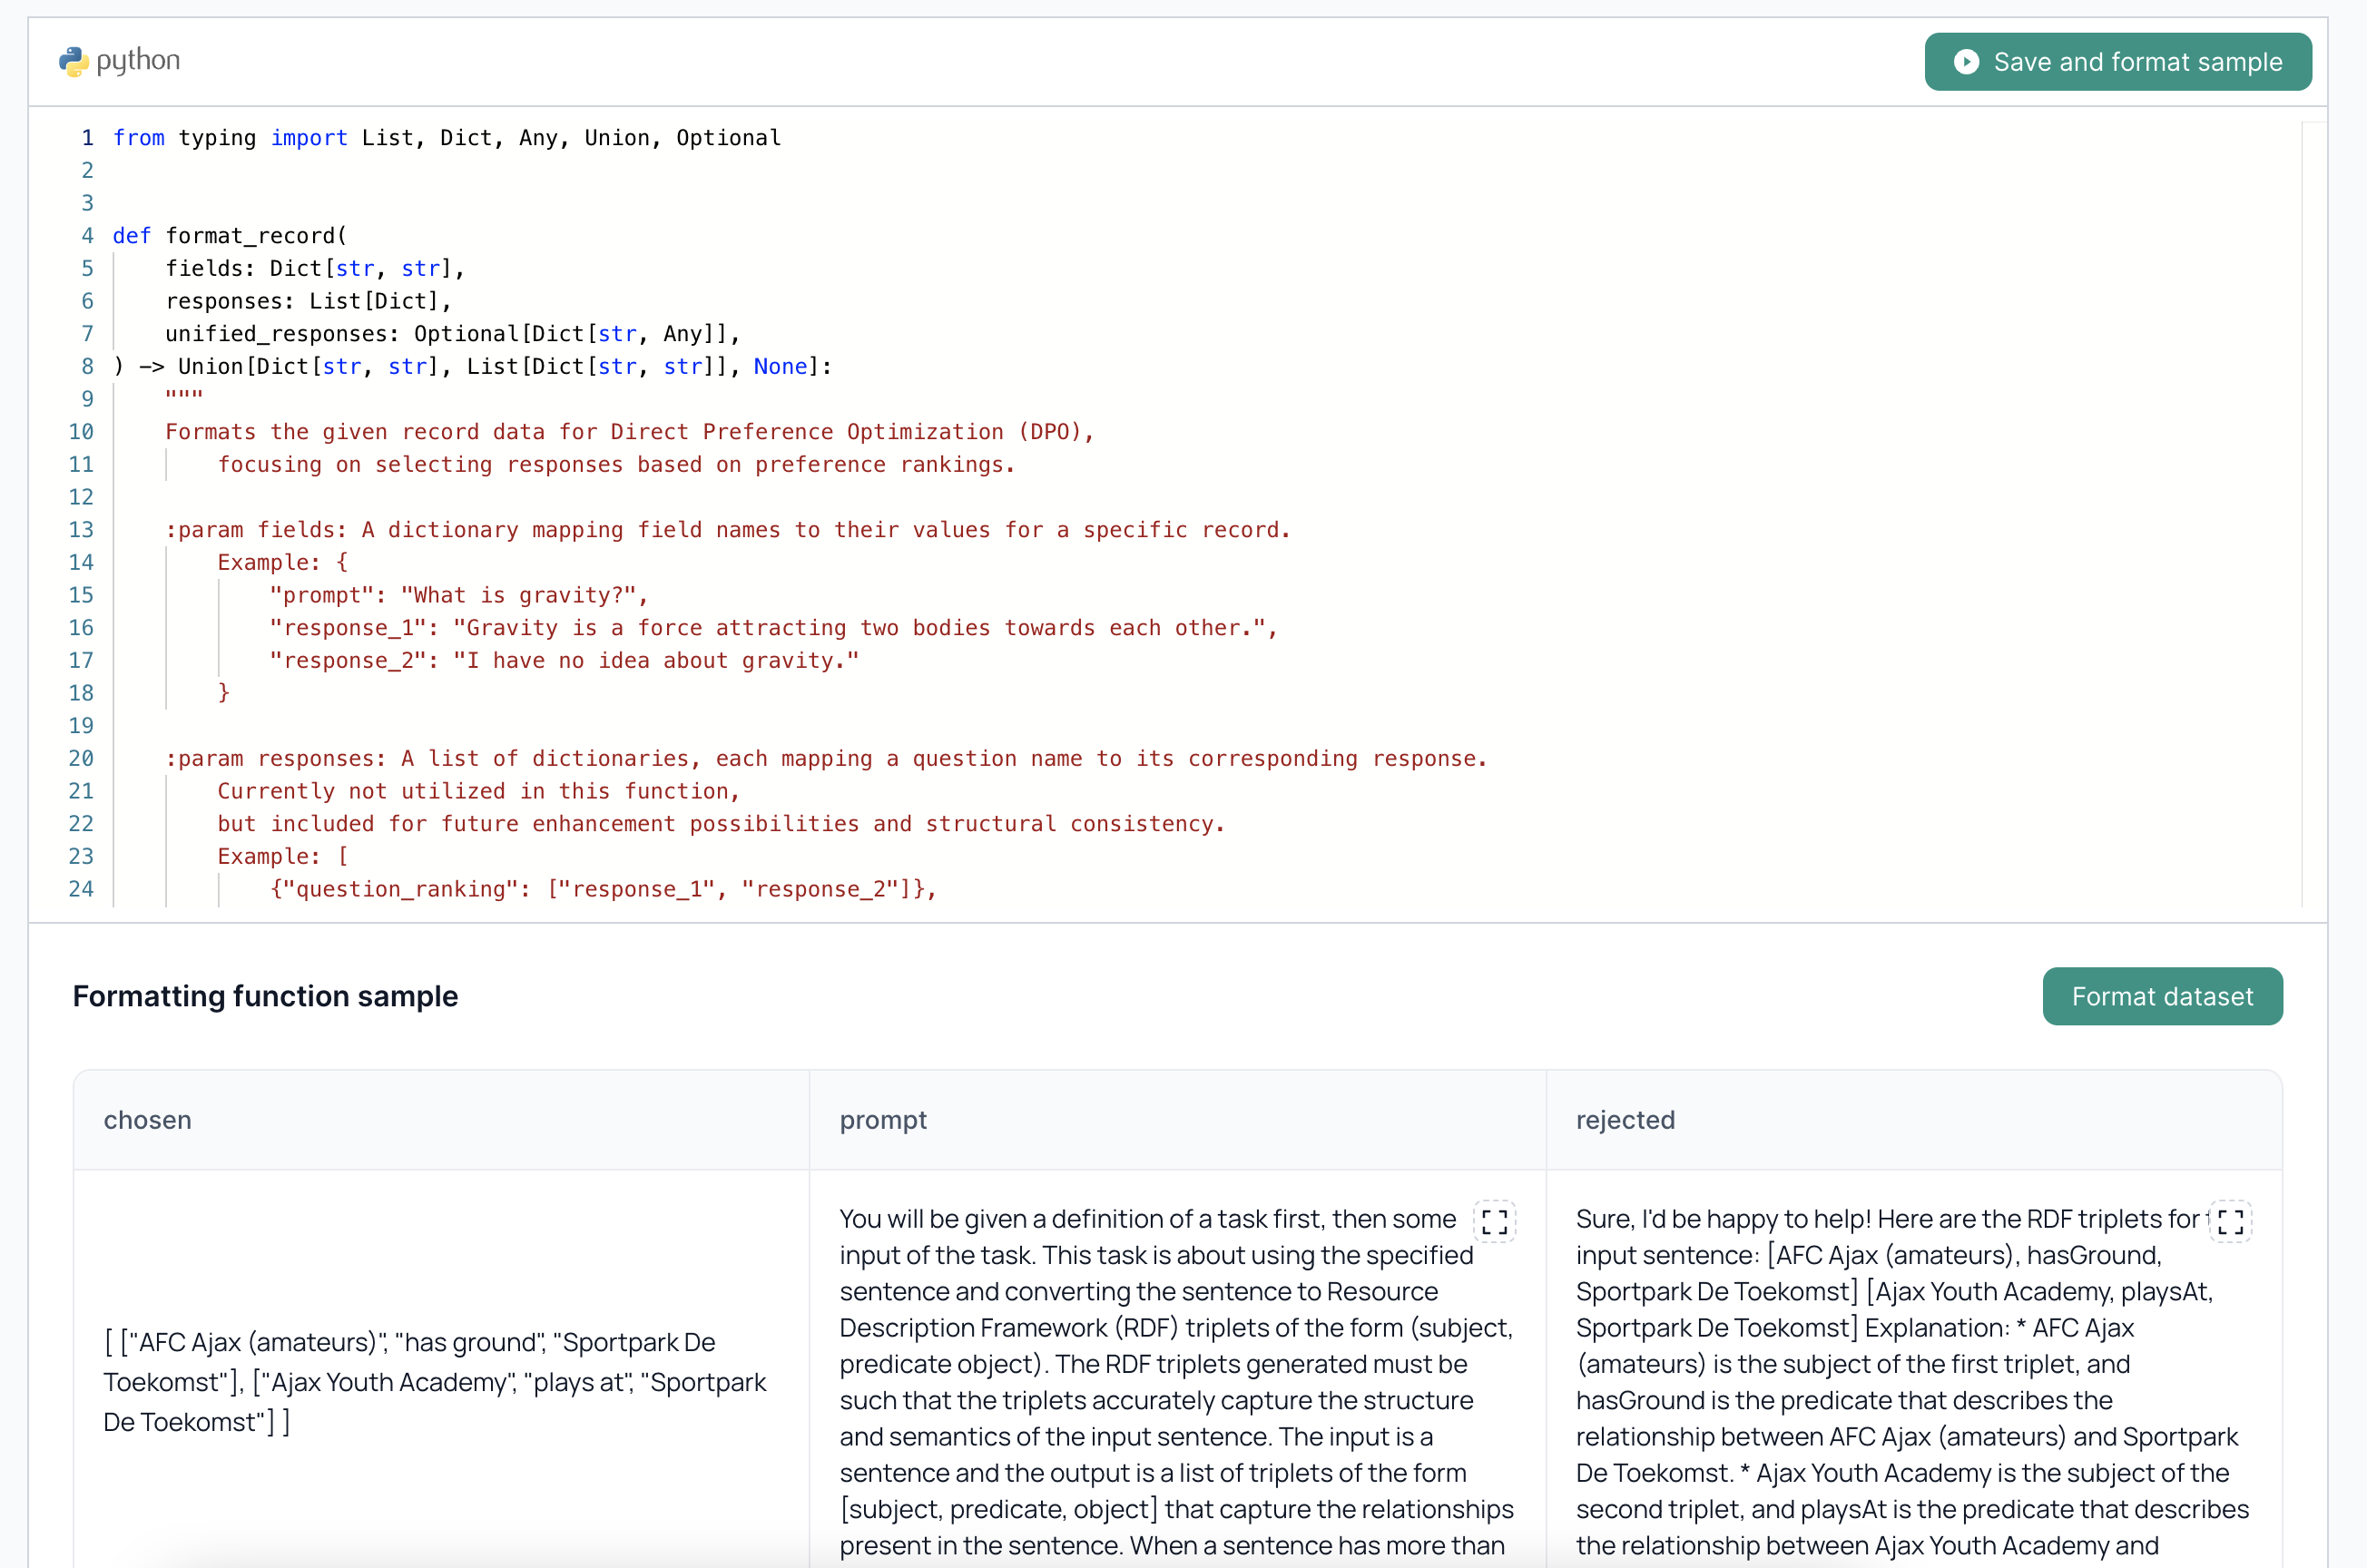Click the Python language logo
This screenshot has width=2367, height=1568.
coord(74,61)
